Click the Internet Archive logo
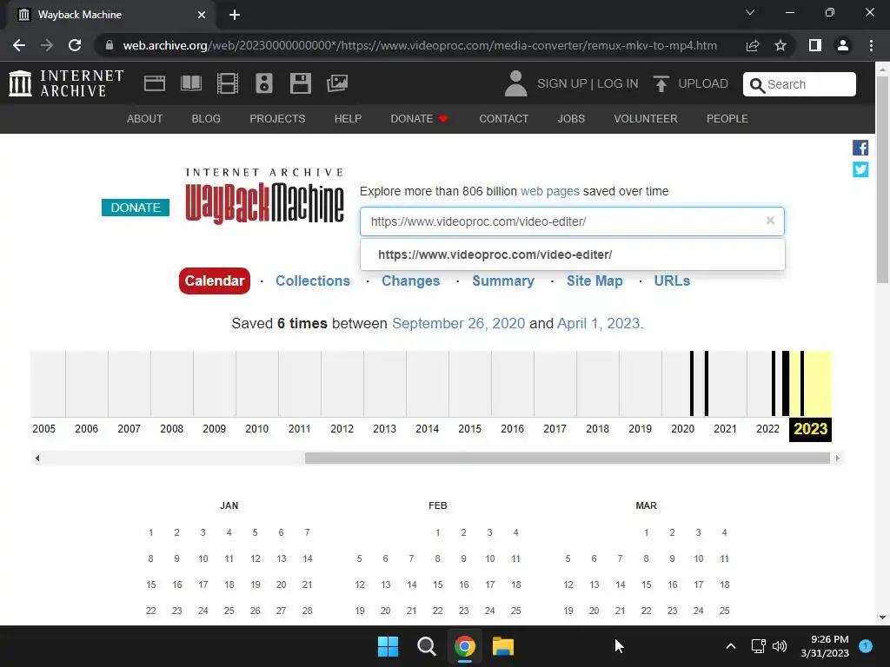This screenshot has width=890, height=667. 66,83
